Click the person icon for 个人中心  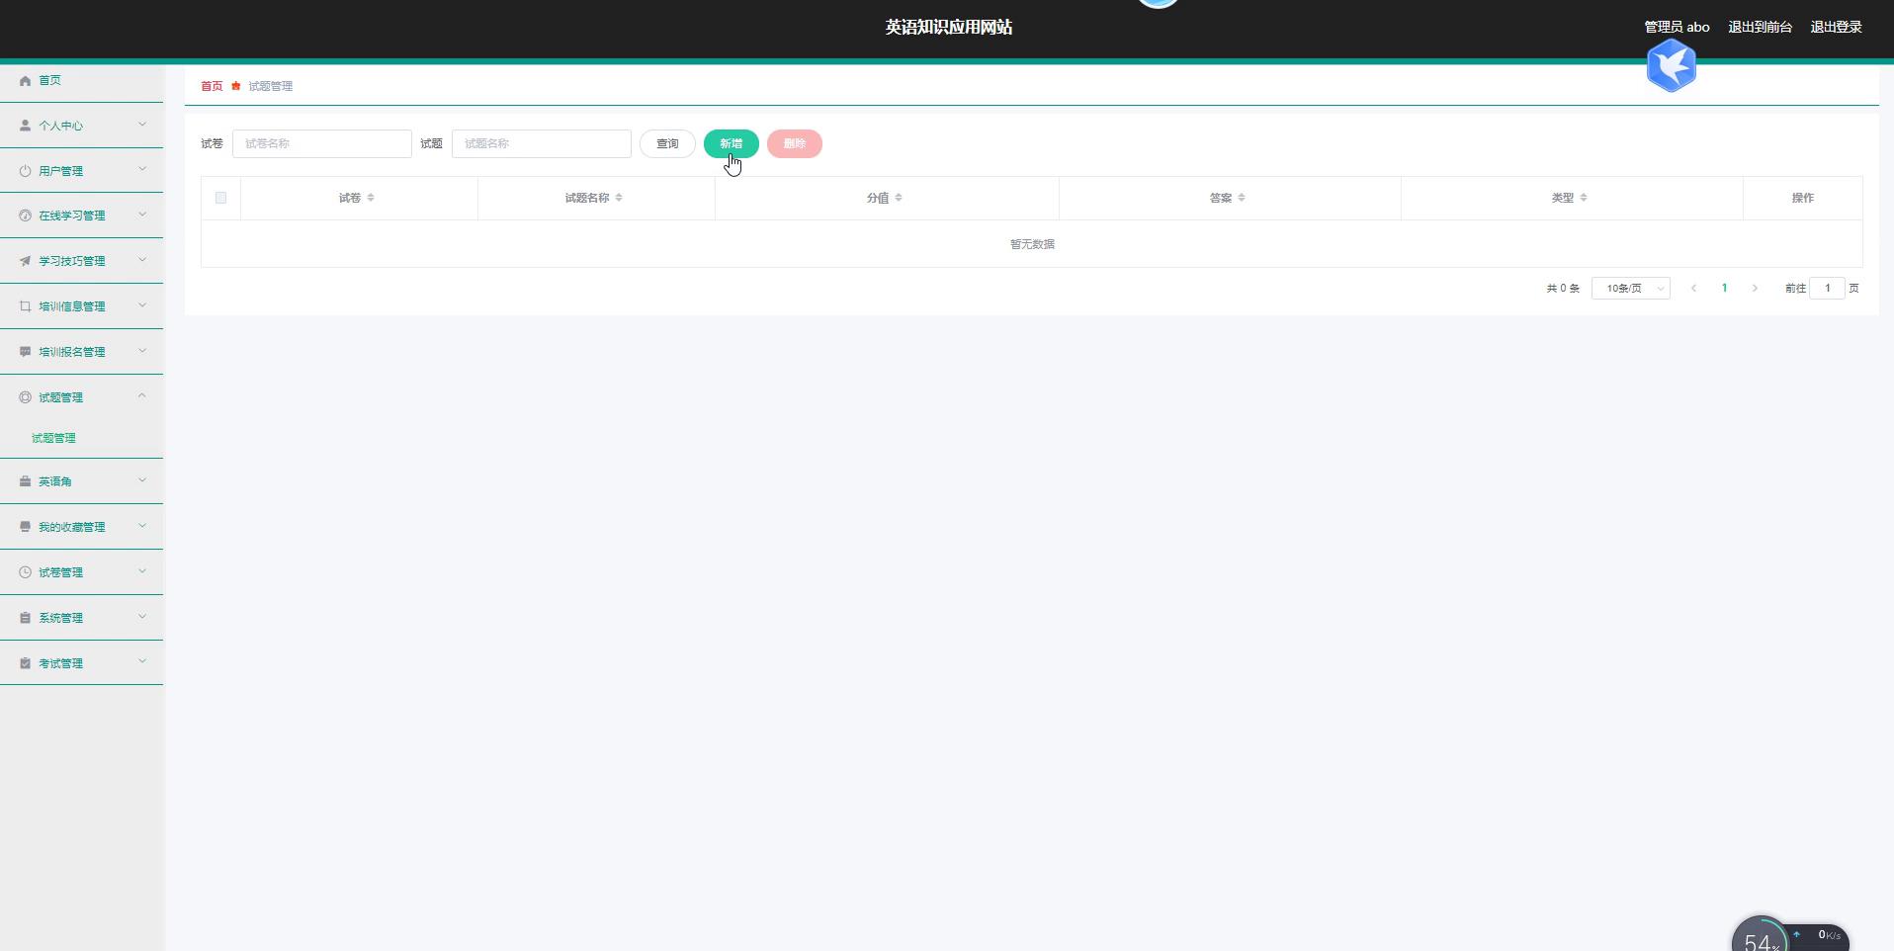(x=25, y=126)
